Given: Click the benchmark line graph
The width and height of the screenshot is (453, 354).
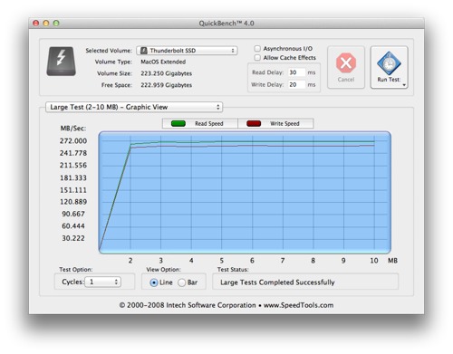Looking at the screenshot, I should [245, 192].
